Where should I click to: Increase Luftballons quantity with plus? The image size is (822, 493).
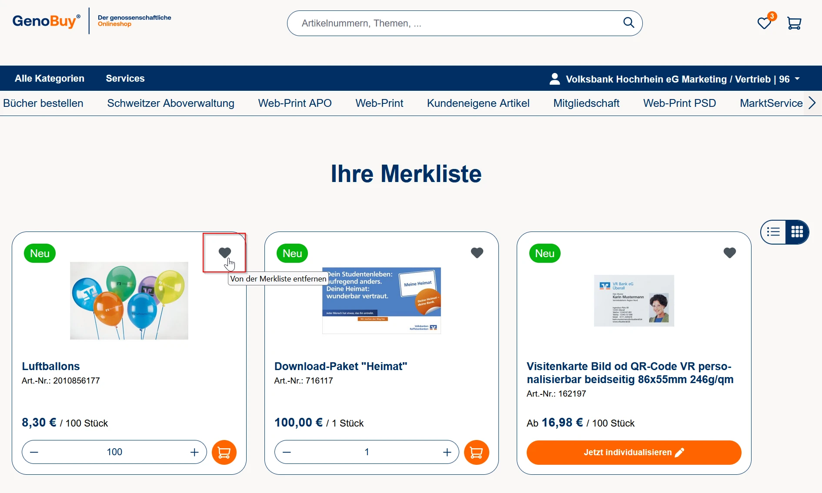194,452
